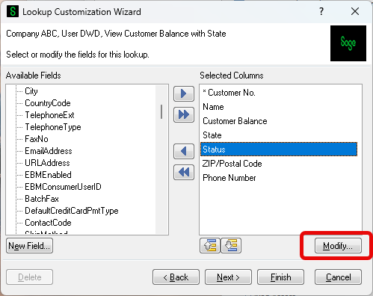This screenshot has height=296, width=373.
Task: Select the EmailAddress available field
Action: coord(49,151)
